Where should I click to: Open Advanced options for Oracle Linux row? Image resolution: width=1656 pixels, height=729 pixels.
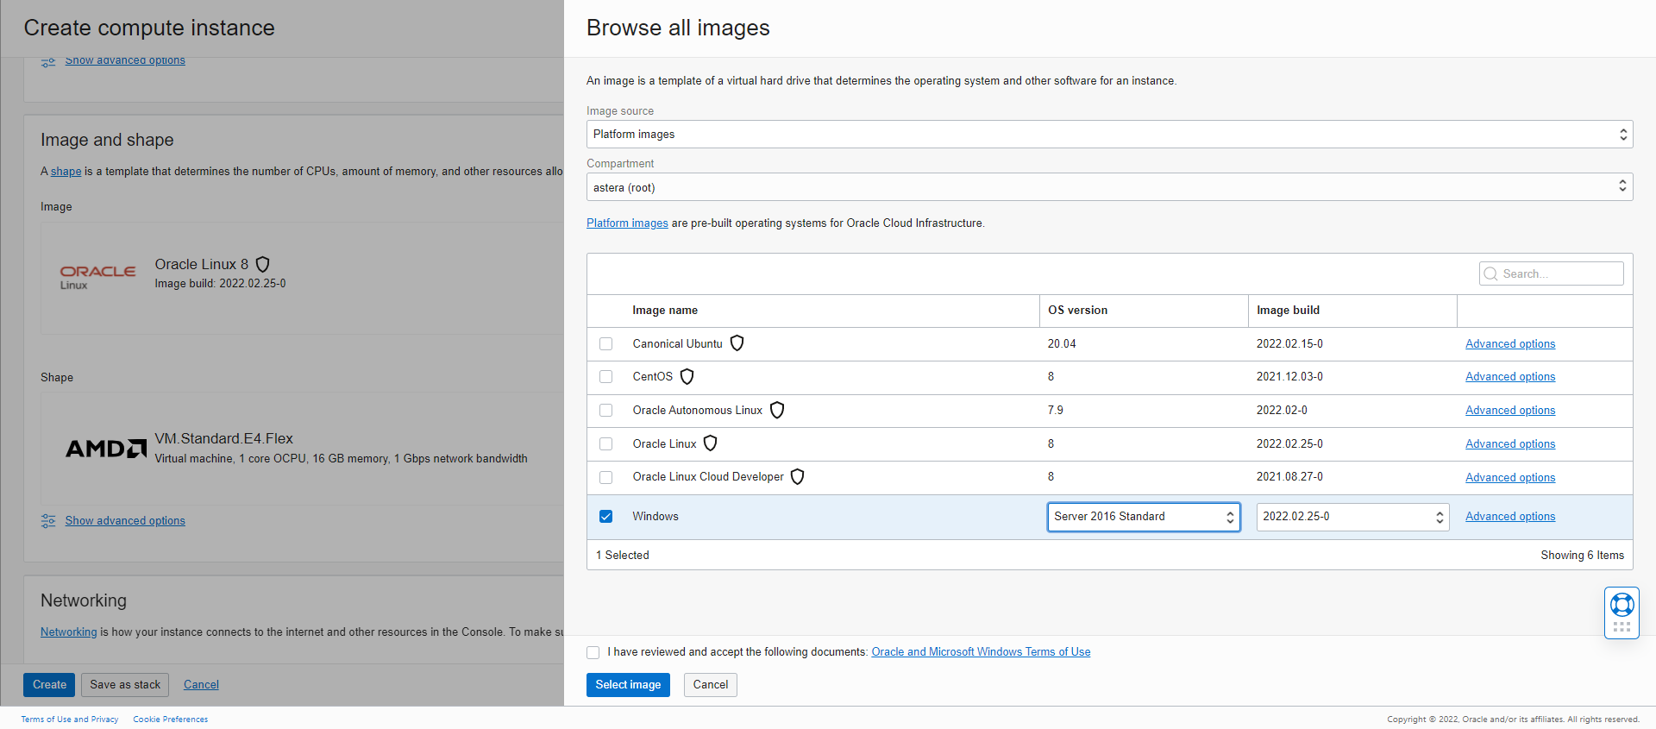click(x=1509, y=444)
